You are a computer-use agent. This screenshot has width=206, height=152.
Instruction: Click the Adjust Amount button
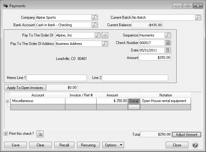186,135
